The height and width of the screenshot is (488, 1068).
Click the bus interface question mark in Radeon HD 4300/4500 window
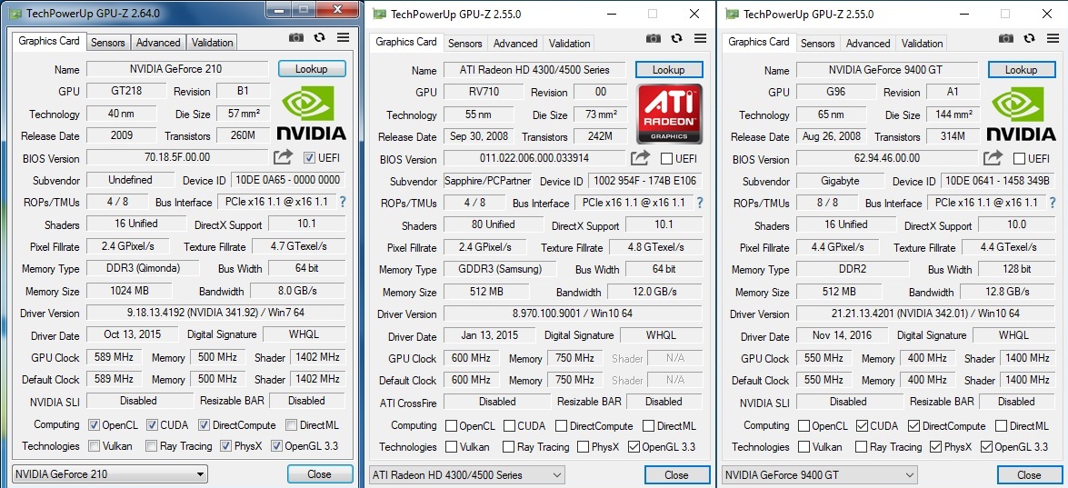pos(700,202)
